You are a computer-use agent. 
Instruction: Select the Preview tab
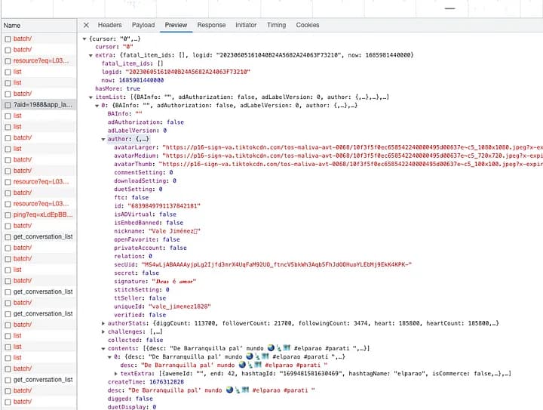[x=176, y=25]
